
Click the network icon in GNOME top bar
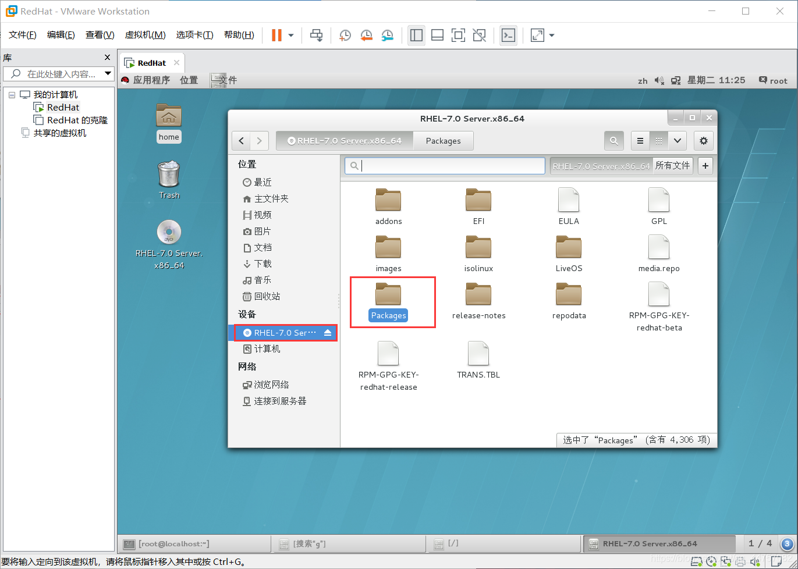tap(676, 80)
